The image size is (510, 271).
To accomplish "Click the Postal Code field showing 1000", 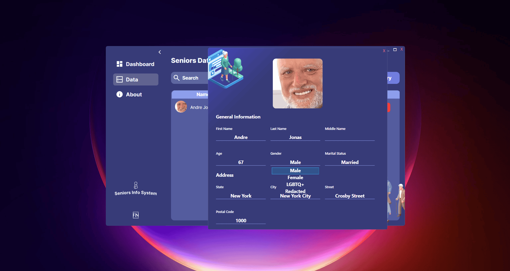I will (241, 220).
